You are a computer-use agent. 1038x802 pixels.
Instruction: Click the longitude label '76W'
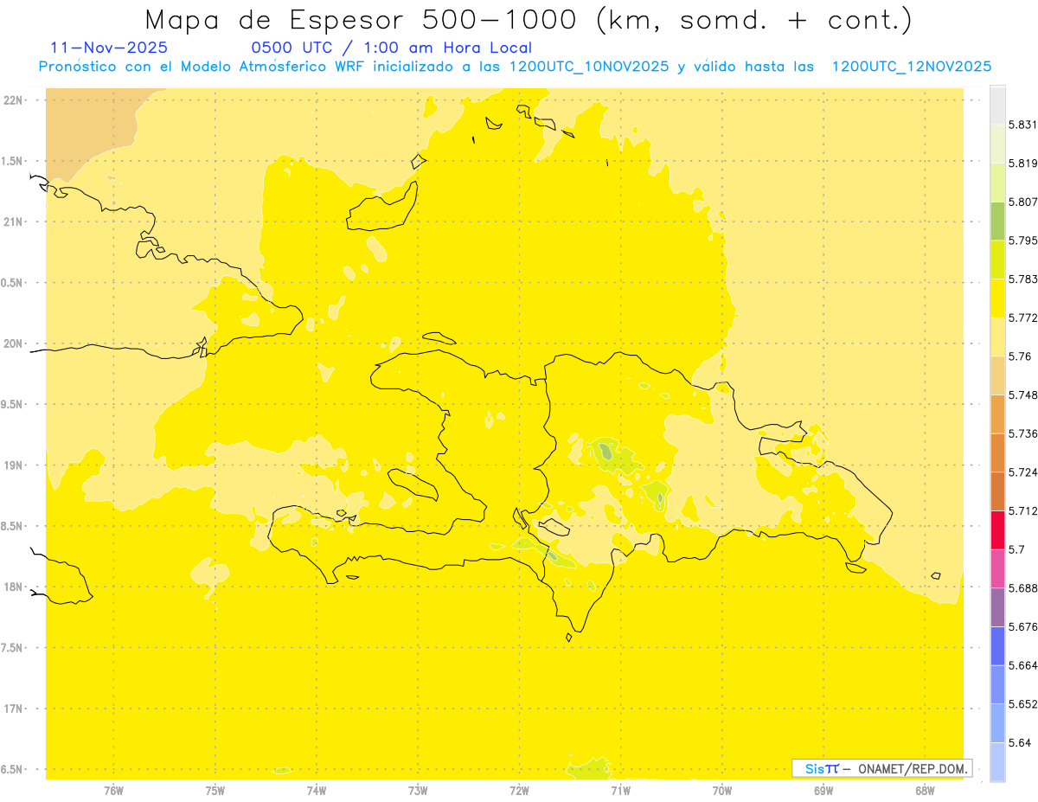click(113, 791)
